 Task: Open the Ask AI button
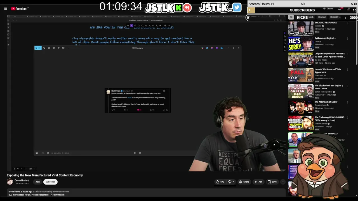[258, 182]
